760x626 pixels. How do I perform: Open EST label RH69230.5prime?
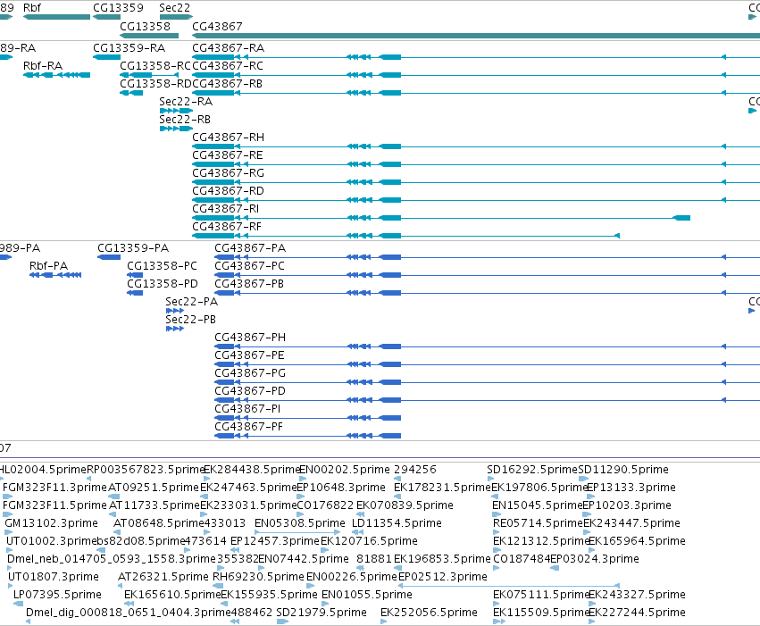[258, 577]
